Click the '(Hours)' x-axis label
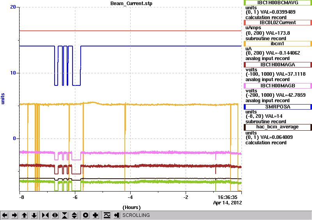Viewport: 312px width, 220px height. coord(131,208)
